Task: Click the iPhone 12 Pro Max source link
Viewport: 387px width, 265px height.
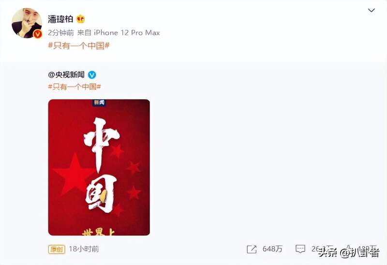Action: (127, 32)
